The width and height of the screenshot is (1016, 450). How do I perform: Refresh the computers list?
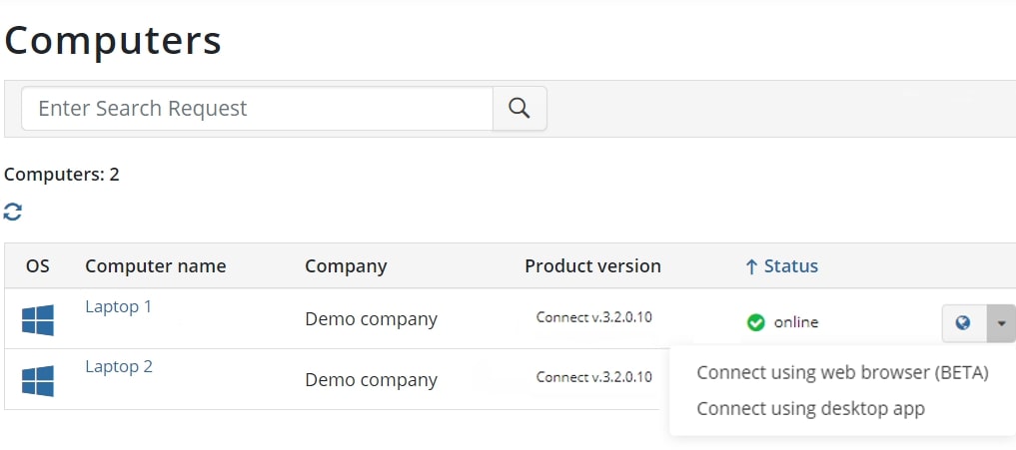point(12,212)
